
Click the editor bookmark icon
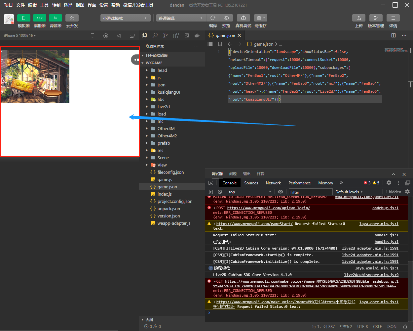click(x=220, y=44)
